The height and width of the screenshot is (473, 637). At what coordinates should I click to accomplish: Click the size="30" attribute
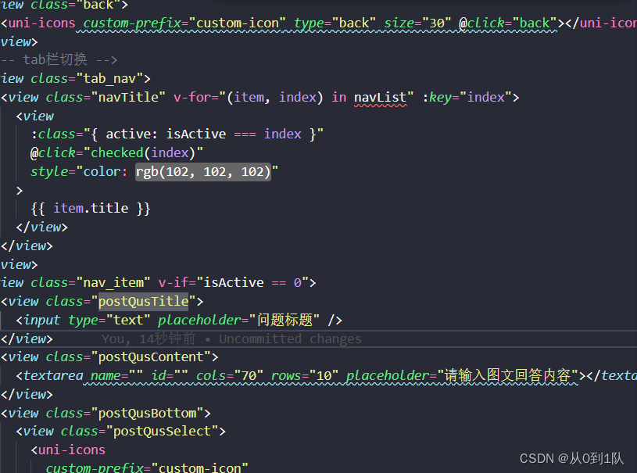(417, 23)
